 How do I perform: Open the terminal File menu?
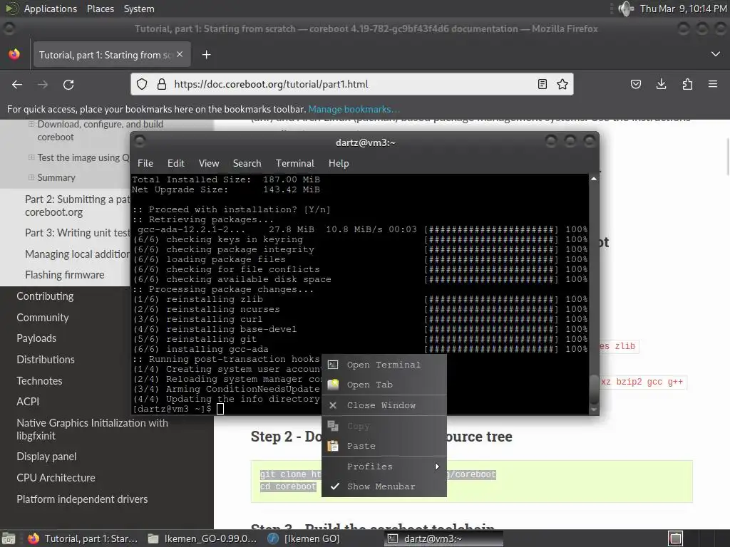coord(145,163)
